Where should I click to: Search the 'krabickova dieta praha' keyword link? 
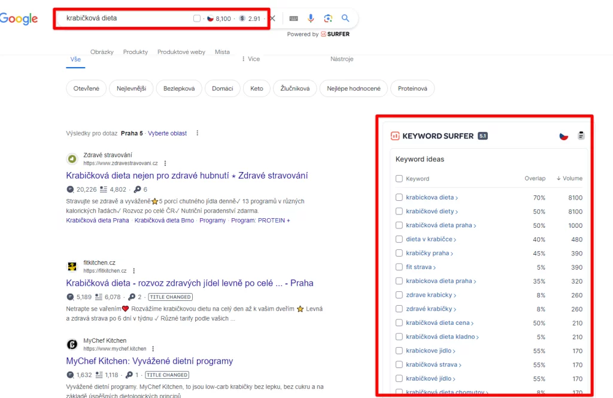pos(441,281)
